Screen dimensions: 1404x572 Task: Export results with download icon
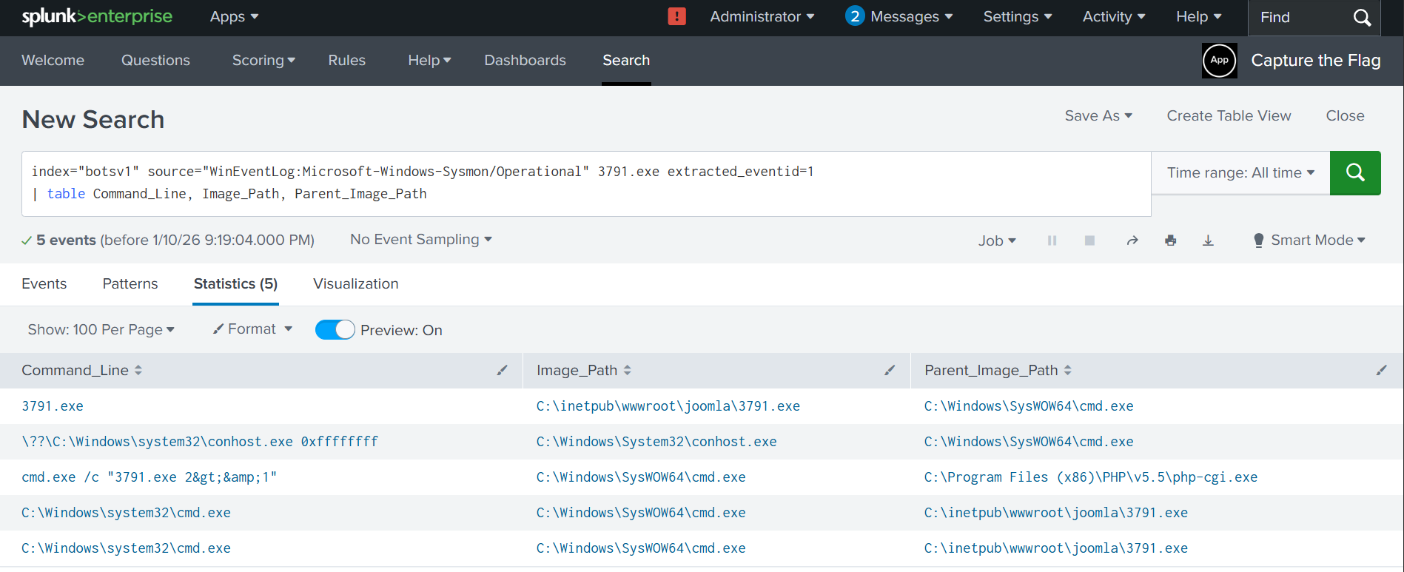1208,240
